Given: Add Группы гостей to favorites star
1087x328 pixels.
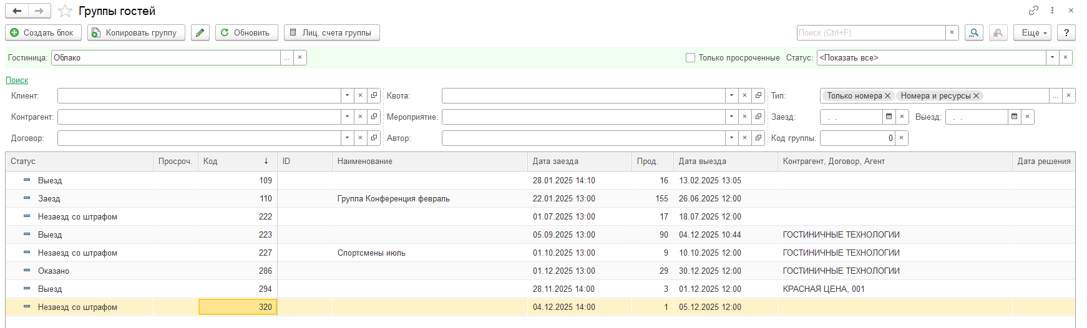Looking at the screenshot, I should 65,11.
